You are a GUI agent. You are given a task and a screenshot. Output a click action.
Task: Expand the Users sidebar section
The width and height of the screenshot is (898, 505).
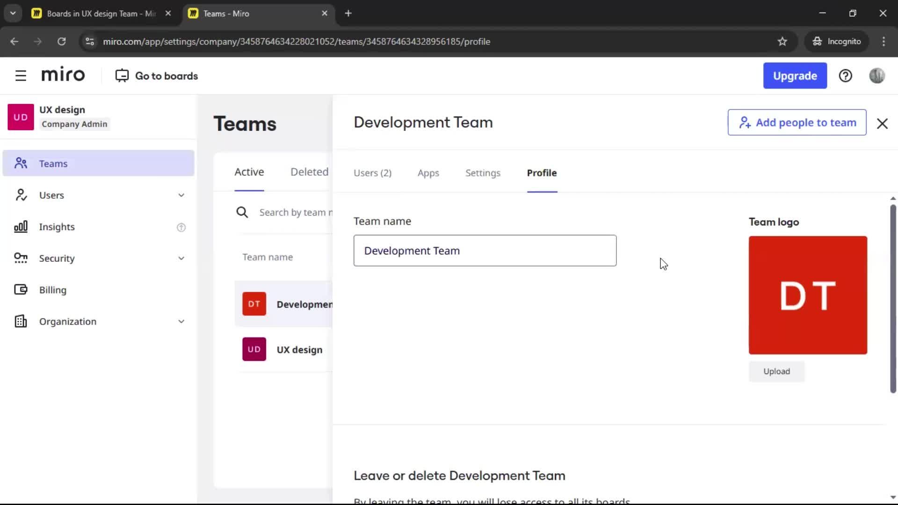(181, 195)
